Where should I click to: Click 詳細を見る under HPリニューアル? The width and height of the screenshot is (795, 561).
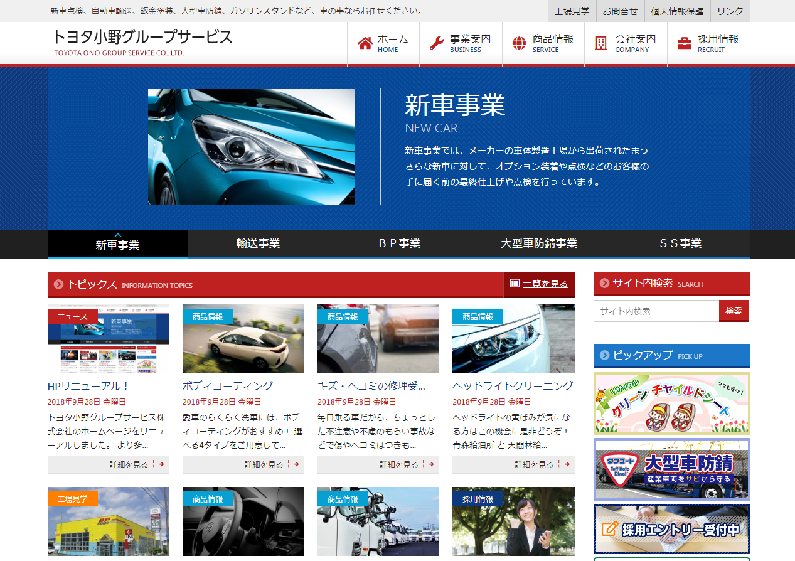pos(109,465)
